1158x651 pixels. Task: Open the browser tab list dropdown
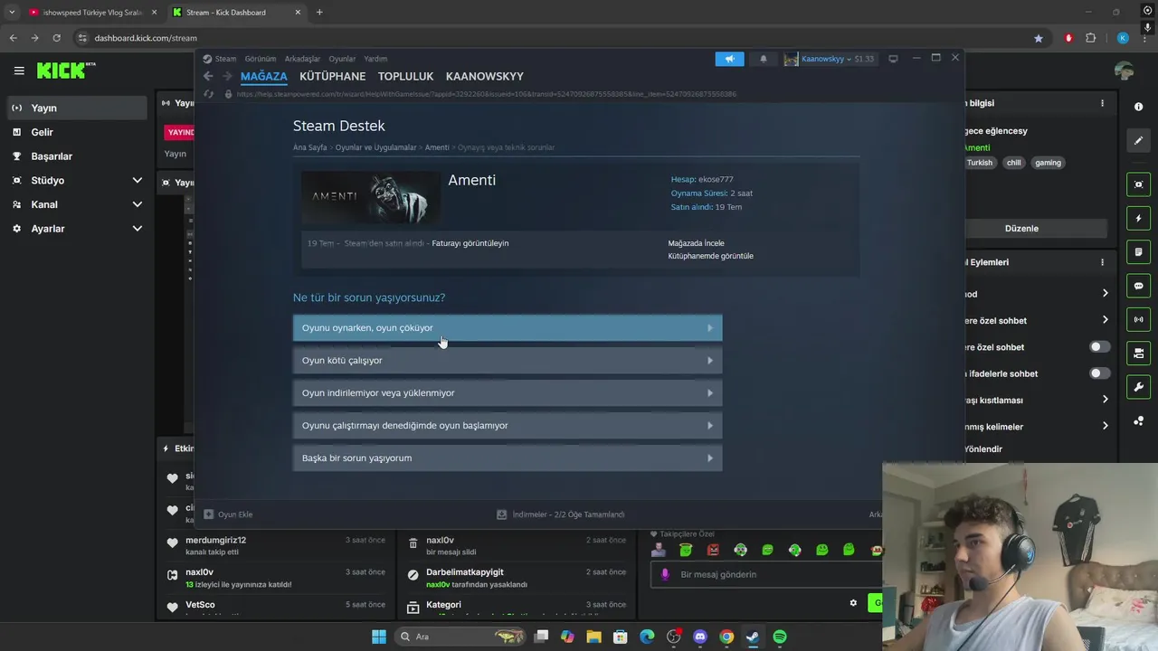pos(12,12)
